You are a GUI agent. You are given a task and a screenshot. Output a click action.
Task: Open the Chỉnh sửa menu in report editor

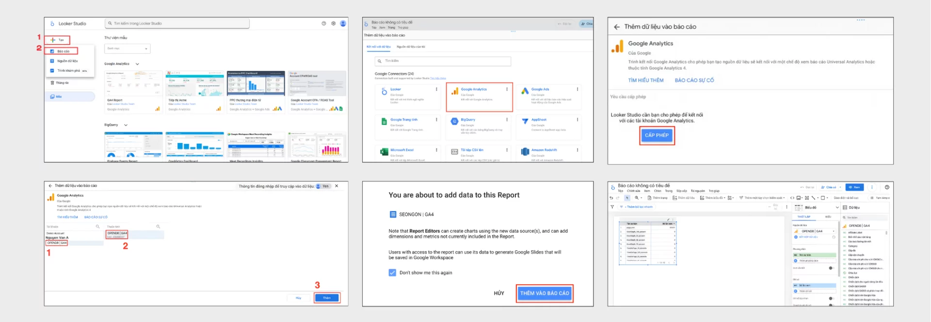tap(633, 191)
